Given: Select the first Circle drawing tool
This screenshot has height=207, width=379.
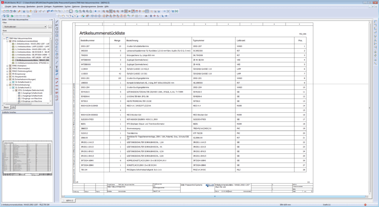Looking at the screenshot, I should coord(57,40).
